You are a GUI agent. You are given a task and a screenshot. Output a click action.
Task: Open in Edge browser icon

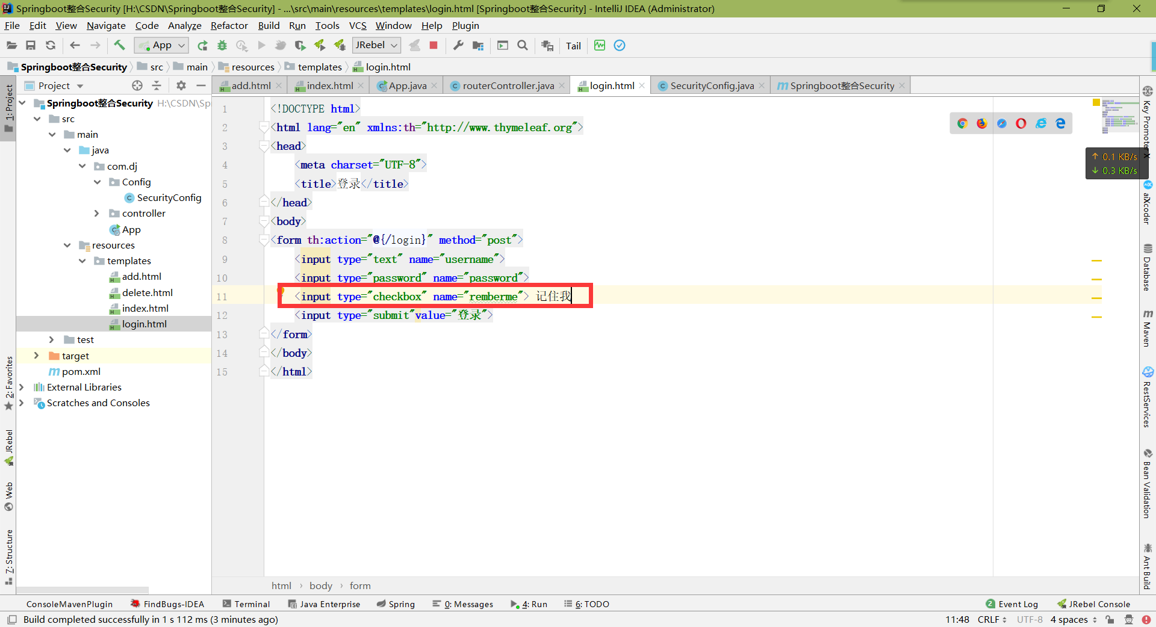1061,123
